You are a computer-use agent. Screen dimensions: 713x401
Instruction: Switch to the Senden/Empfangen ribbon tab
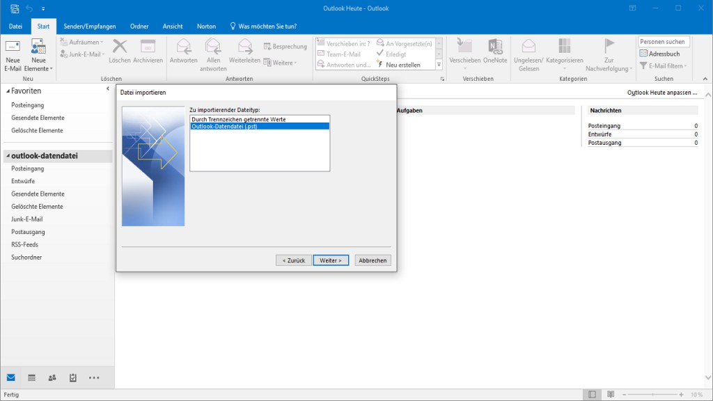click(x=89, y=26)
